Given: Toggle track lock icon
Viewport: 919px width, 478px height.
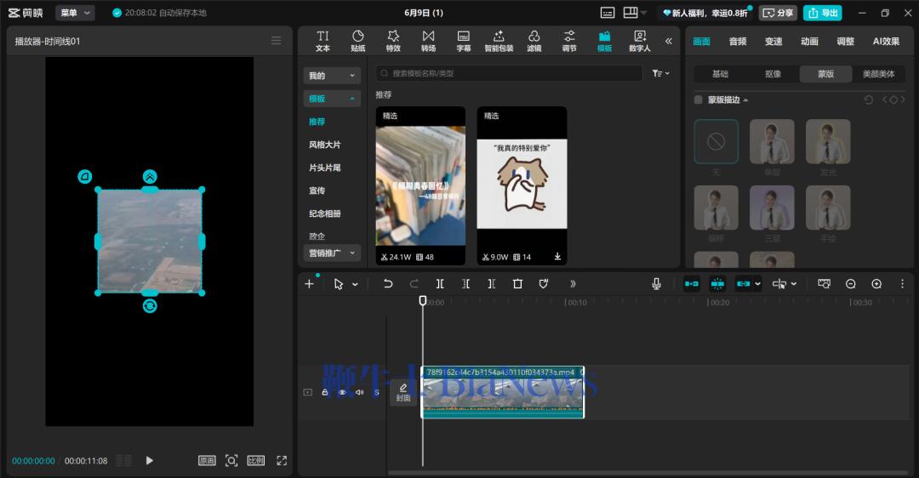Looking at the screenshot, I should [325, 392].
